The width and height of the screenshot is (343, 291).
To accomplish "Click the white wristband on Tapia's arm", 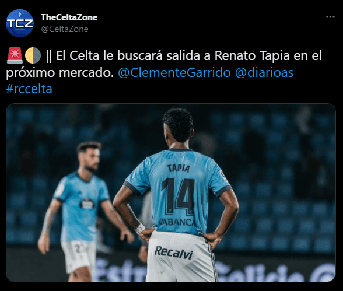I will point(139,229).
